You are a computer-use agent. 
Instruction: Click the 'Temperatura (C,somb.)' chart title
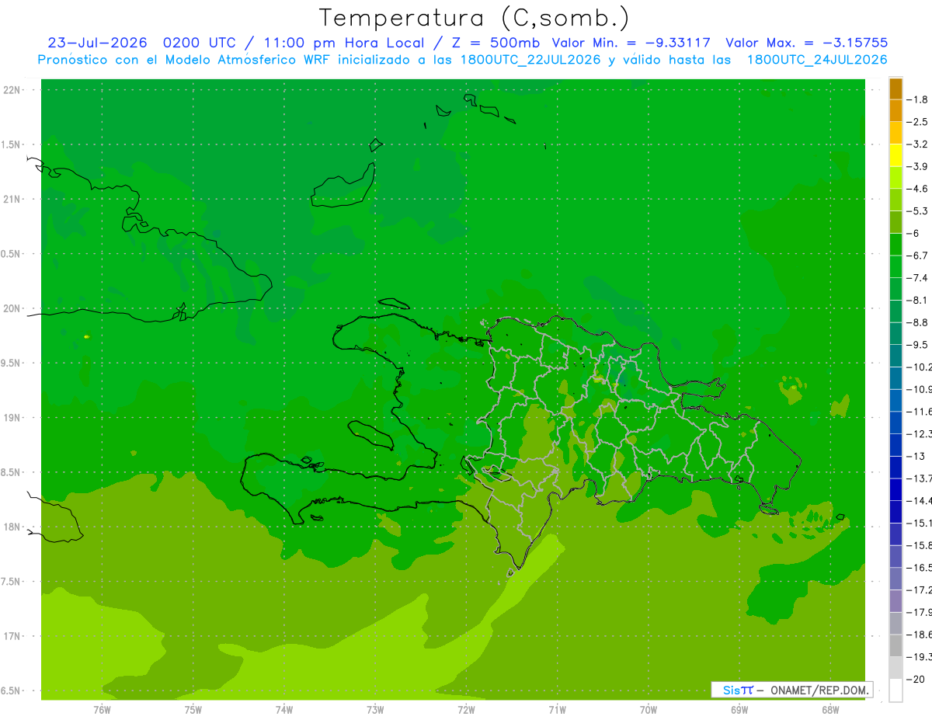click(474, 18)
